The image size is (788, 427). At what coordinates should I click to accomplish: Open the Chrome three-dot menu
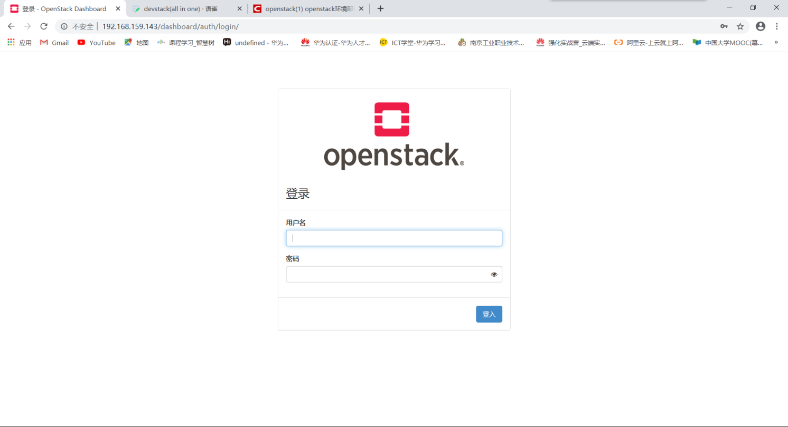click(777, 26)
